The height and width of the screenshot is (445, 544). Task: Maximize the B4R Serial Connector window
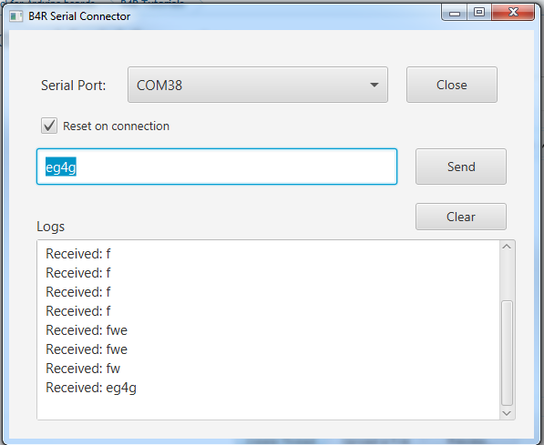click(x=479, y=13)
